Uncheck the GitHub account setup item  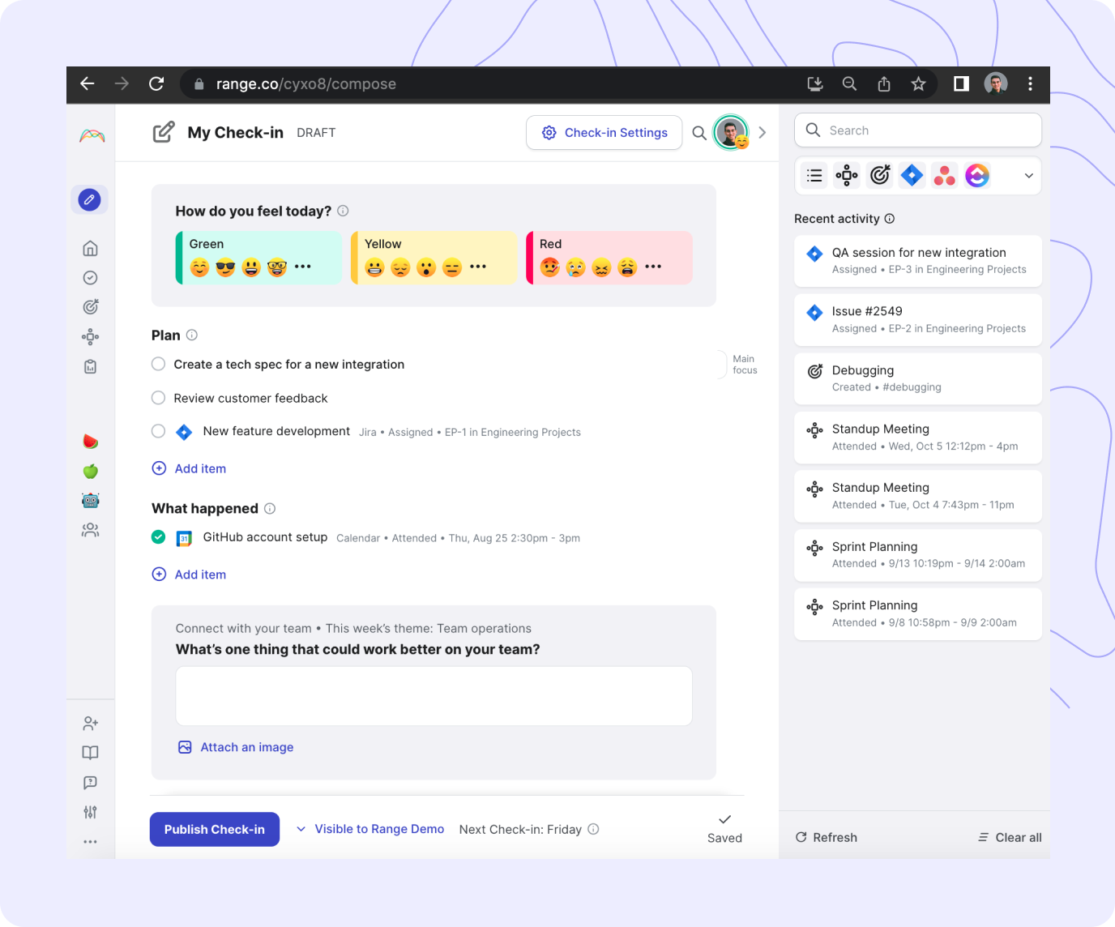coord(159,537)
